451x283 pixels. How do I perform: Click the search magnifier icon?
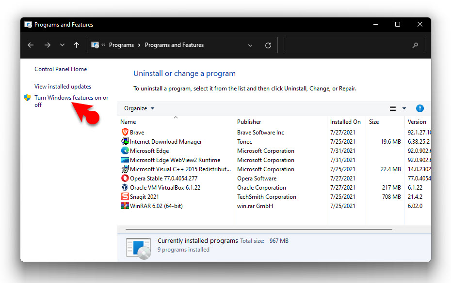(415, 45)
